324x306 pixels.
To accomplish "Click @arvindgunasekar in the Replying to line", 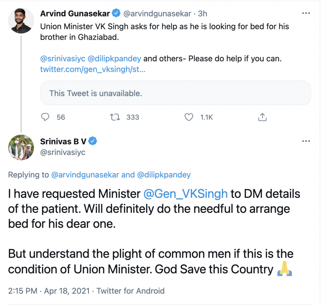I will 85,175.
